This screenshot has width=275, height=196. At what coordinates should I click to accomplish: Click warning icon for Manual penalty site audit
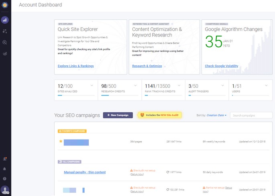coord(132,170)
